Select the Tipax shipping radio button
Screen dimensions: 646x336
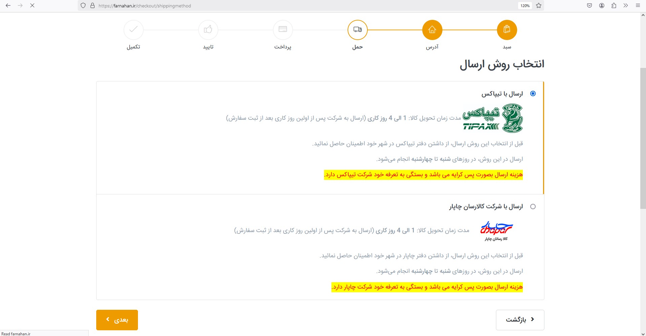(x=533, y=94)
